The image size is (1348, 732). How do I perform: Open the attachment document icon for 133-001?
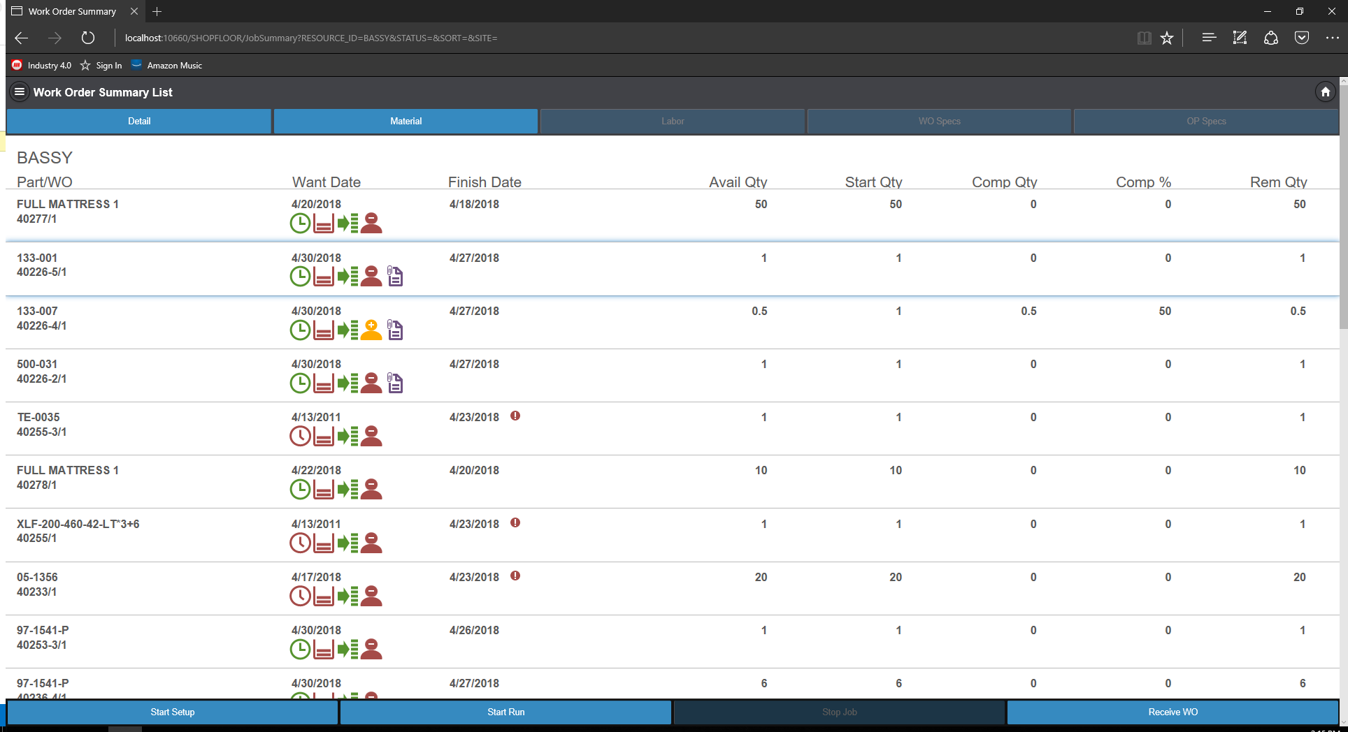coord(394,276)
